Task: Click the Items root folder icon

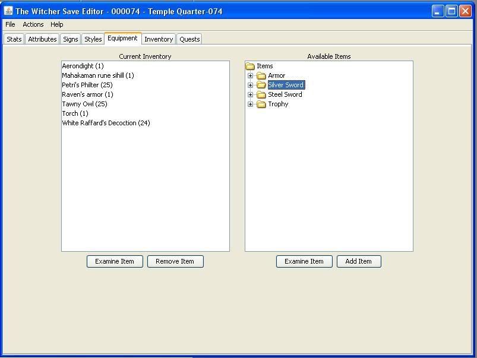Action: (250, 66)
